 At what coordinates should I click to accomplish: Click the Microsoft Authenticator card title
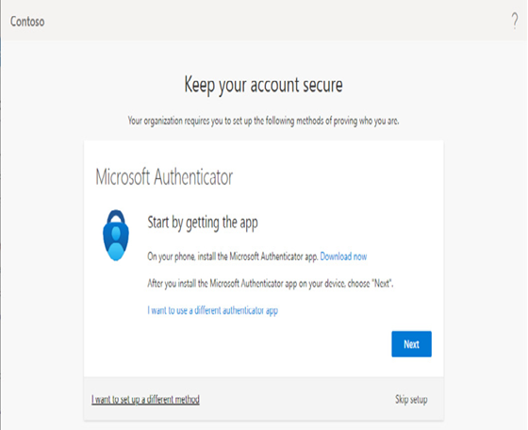(164, 176)
